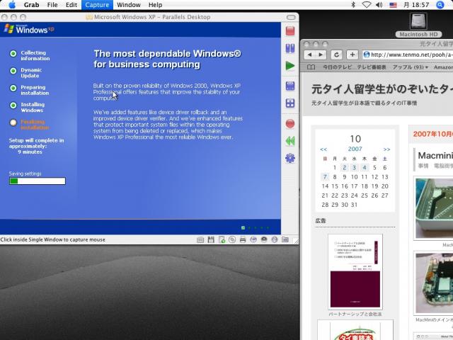
Task: Go forward in the Safari window
Action: click(321, 55)
